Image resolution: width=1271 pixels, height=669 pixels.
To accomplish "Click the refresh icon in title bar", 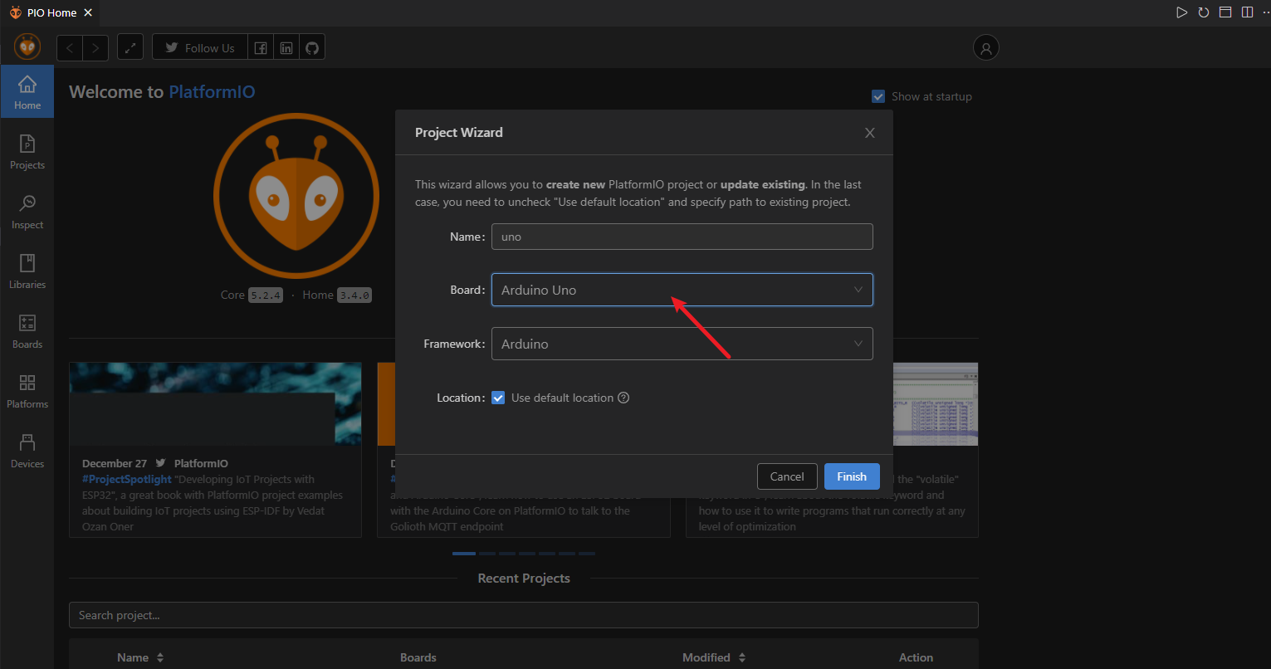I will [x=1203, y=12].
